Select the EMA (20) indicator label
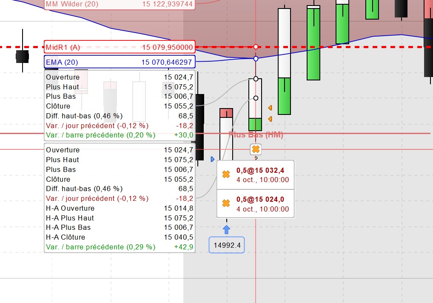 (120, 62)
